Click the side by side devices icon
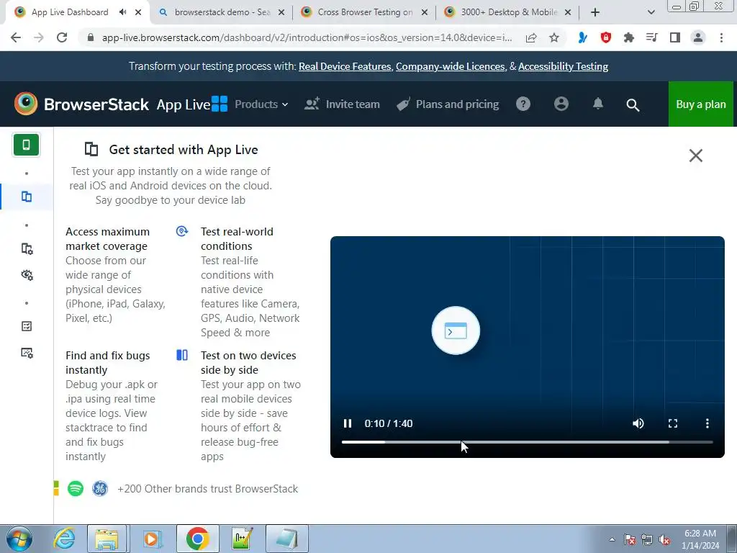 click(182, 355)
